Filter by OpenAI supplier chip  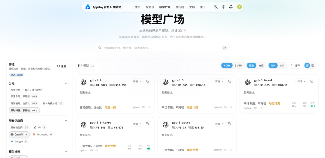point(19,134)
